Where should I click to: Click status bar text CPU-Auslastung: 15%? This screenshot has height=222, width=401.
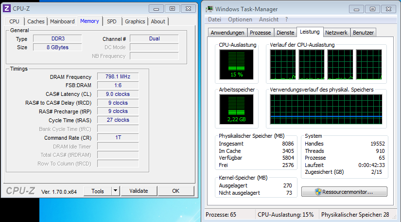tap(286, 215)
